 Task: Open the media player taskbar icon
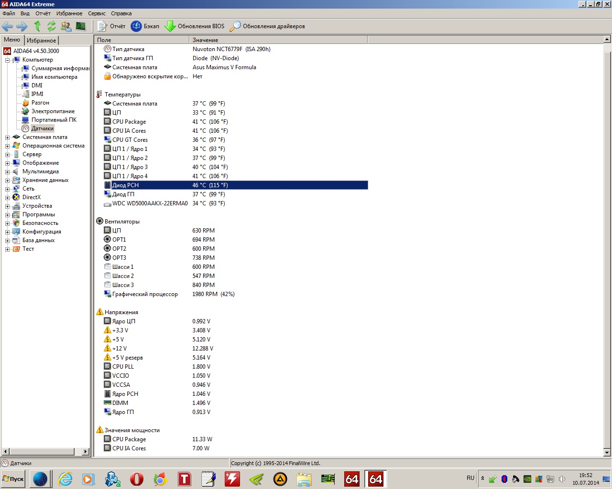(89, 479)
